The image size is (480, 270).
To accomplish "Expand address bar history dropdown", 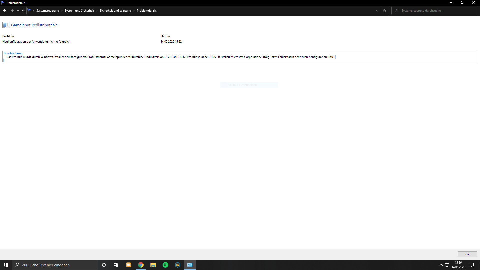I will pyautogui.click(x=377, y=11).
